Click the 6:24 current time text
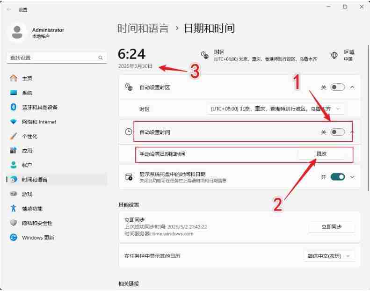 [x=131, y=54]
